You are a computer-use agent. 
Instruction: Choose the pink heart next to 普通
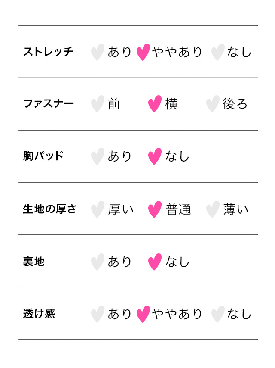155,209
